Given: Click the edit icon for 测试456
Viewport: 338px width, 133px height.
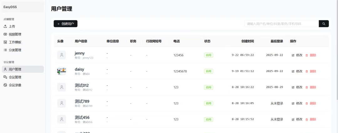Looking at the screenshot, I should pyautogui.click(x=293, y=119).
